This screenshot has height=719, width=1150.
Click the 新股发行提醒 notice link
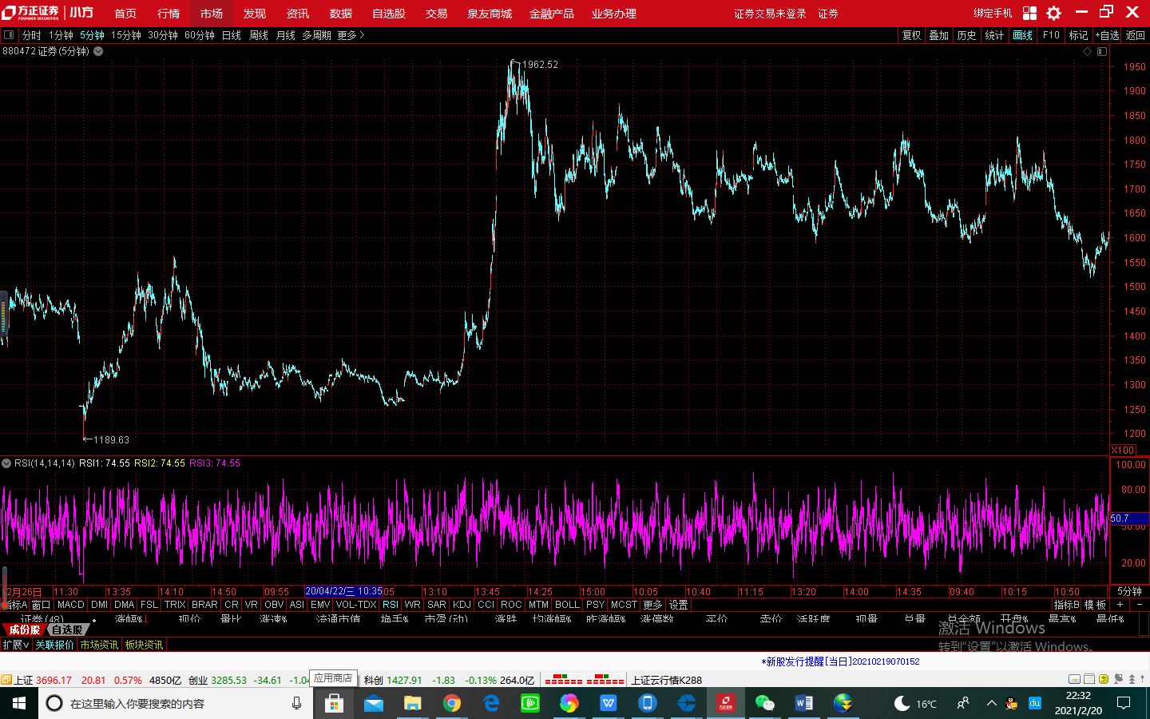[x=840, y=661]
